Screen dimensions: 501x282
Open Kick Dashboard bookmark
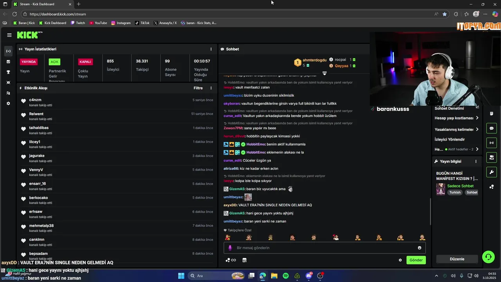52,23
